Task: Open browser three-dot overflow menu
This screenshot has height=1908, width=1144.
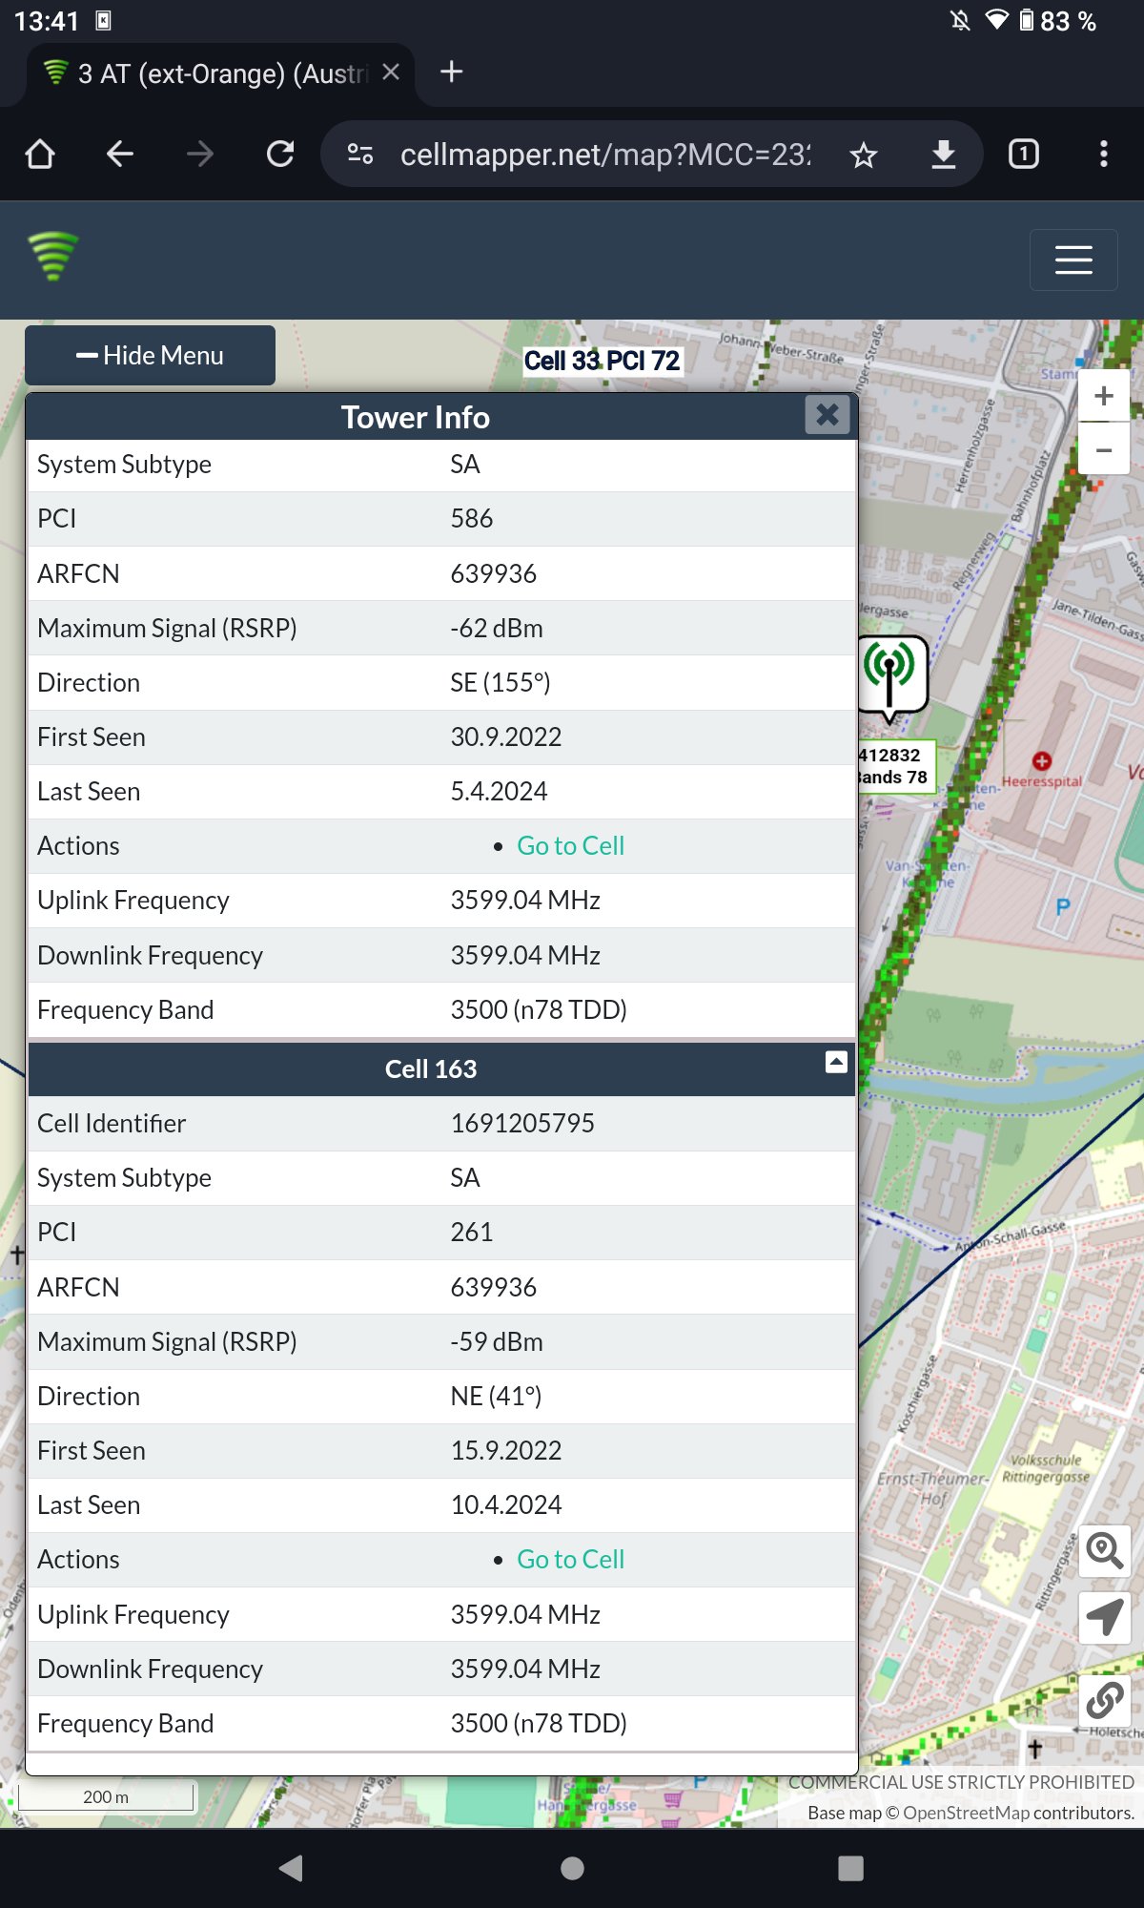Action: (x=1104, y=154)
